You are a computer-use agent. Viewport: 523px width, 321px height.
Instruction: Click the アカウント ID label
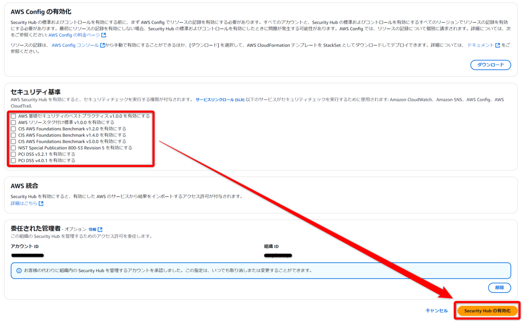click(x=25, y=246)
